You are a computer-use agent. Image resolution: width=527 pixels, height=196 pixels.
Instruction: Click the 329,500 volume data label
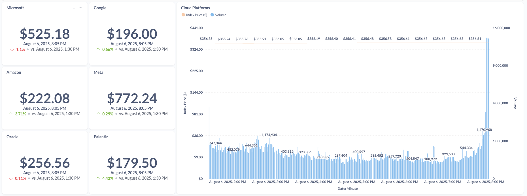click(448, 154)
